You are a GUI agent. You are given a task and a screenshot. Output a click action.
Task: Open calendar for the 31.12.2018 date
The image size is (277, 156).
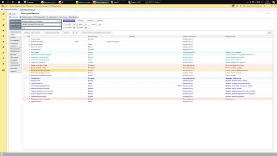click(x=86, y=28)
